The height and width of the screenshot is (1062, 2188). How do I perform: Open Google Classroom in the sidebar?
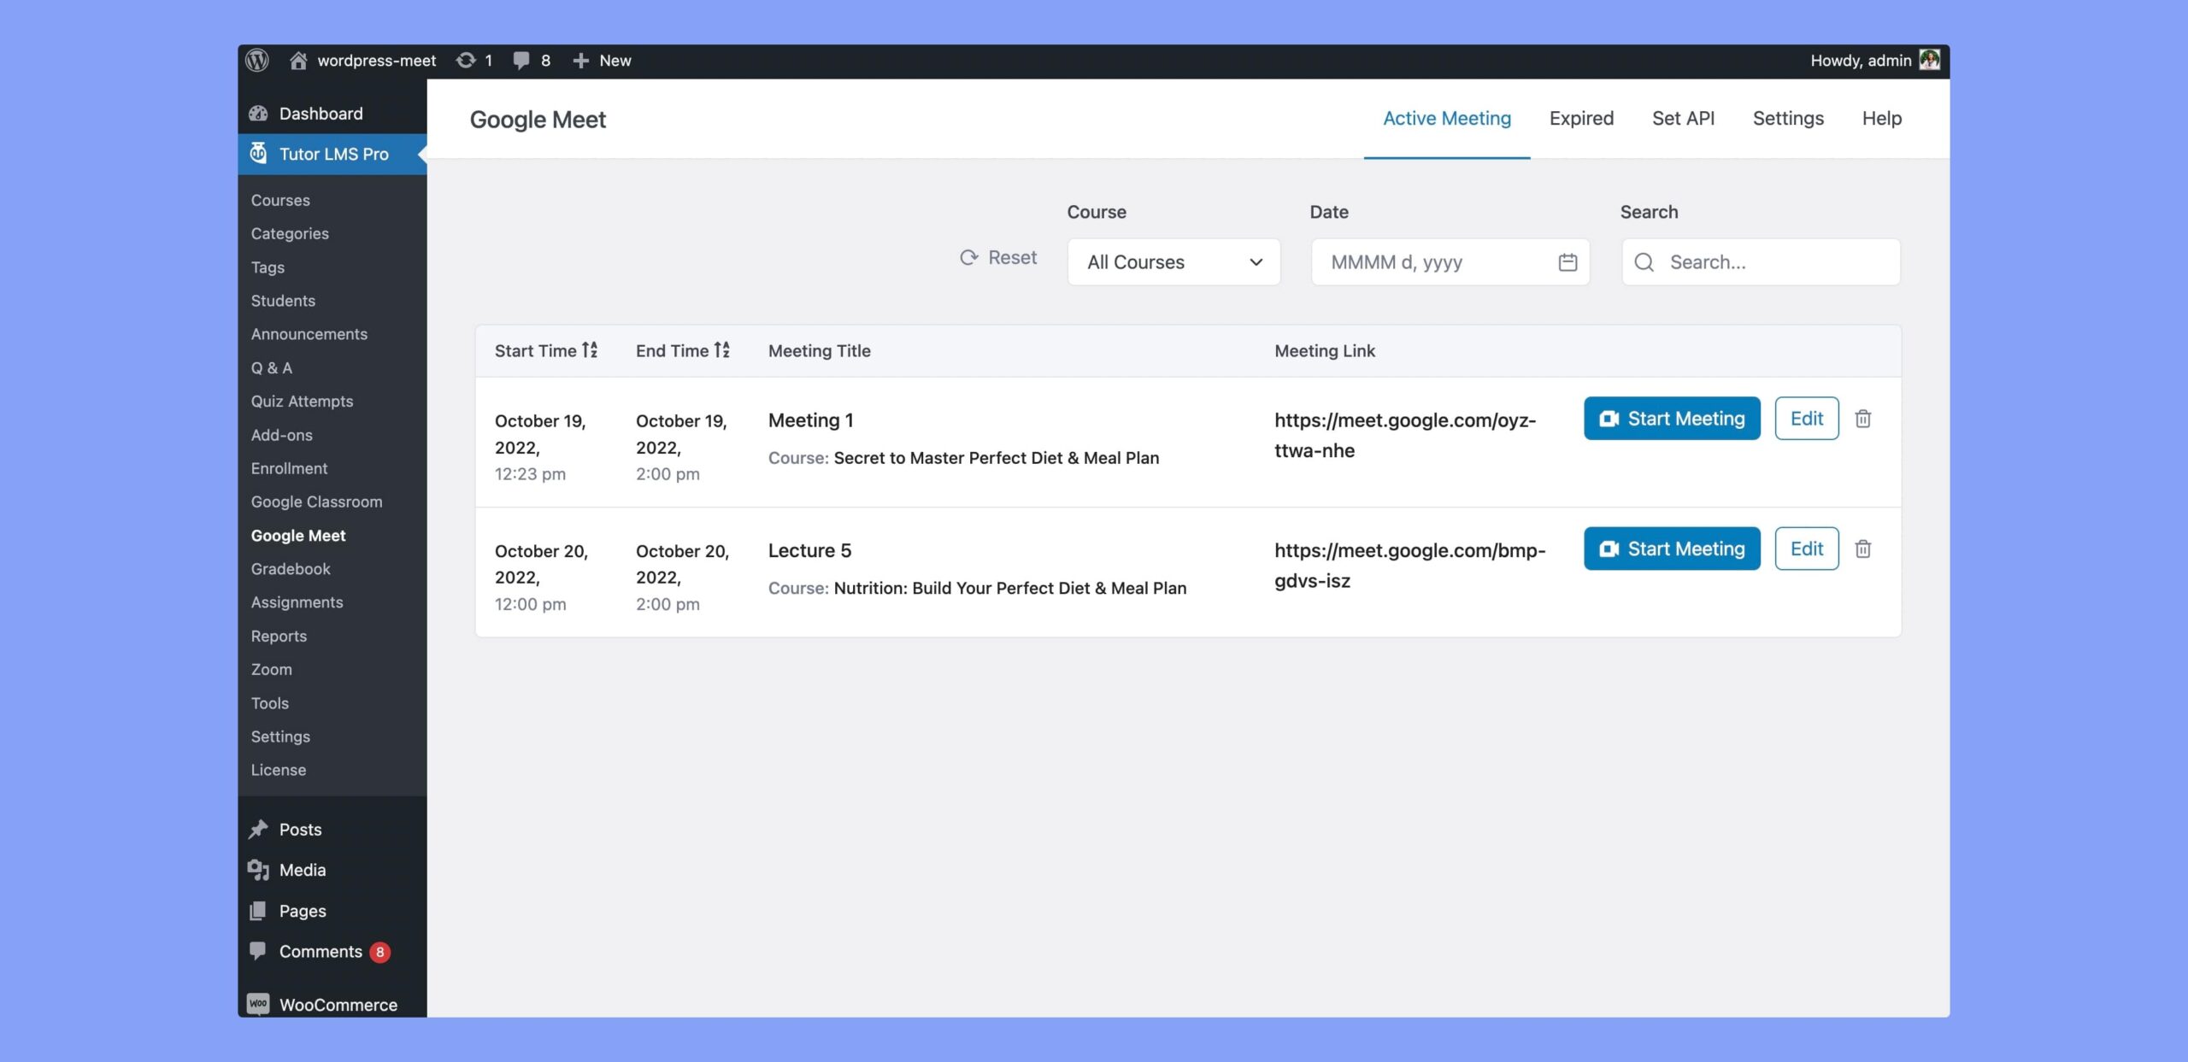316,502
